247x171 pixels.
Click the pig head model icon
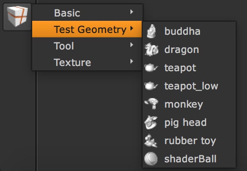click(x=151, y=122)
